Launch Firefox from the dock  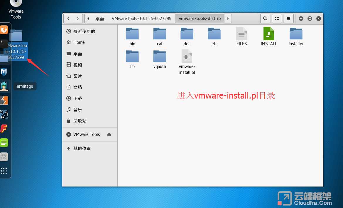pos(4,30)
